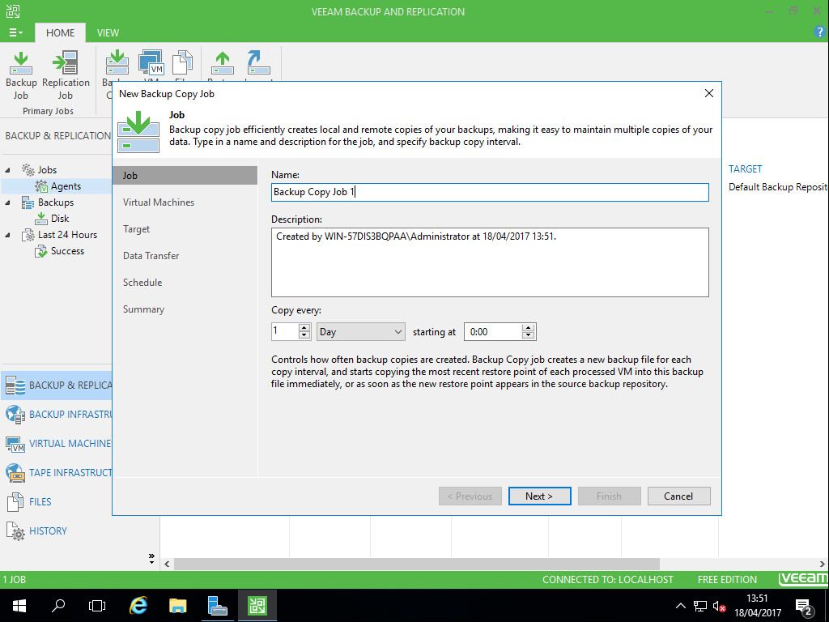
Task: Collapse the Backups tree node
Action: (7, 202)
